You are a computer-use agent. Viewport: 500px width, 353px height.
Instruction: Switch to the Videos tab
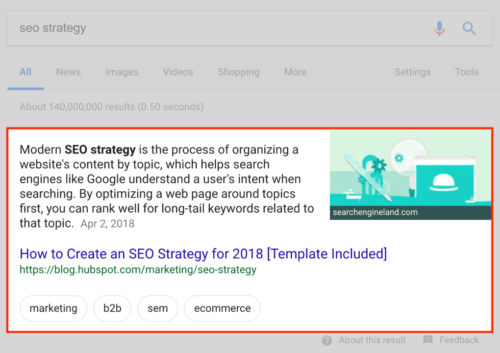[x=178, y=72]
